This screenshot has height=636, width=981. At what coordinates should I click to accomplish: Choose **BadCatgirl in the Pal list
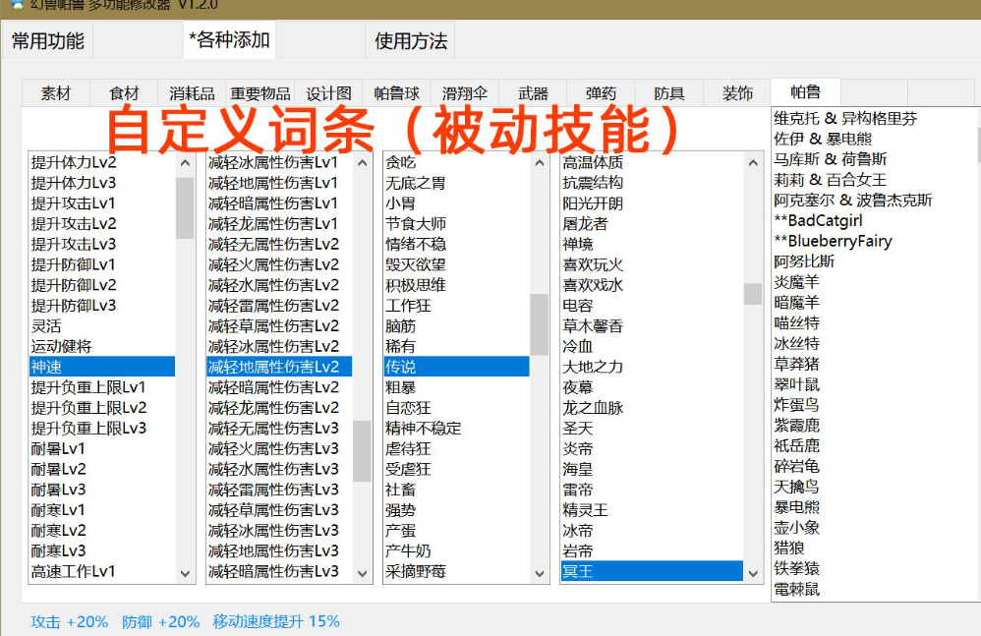coord(819,220)
